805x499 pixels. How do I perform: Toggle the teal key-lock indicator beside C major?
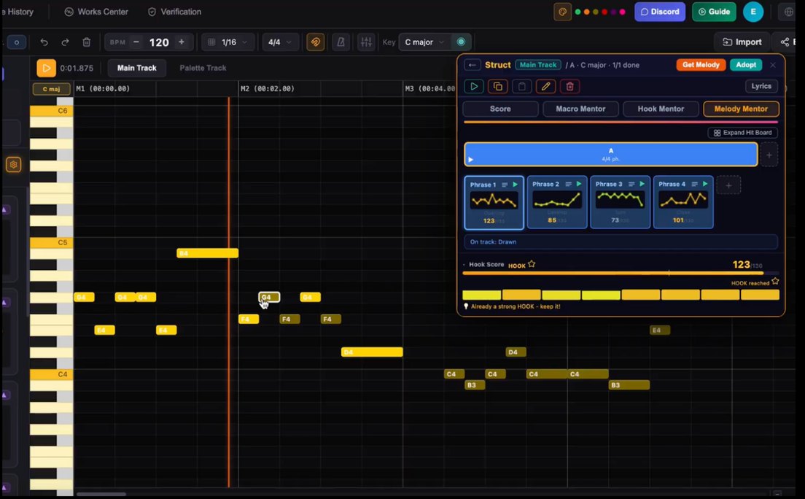tap(461, 42)
